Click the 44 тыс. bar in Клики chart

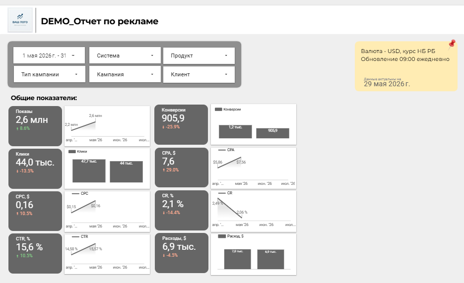pyautogui.click(x=127, y=171)
